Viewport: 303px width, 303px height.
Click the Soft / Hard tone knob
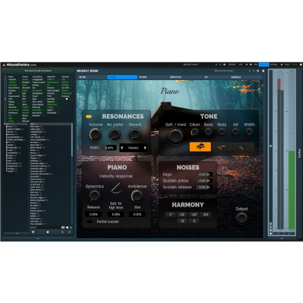coord(175,136)
